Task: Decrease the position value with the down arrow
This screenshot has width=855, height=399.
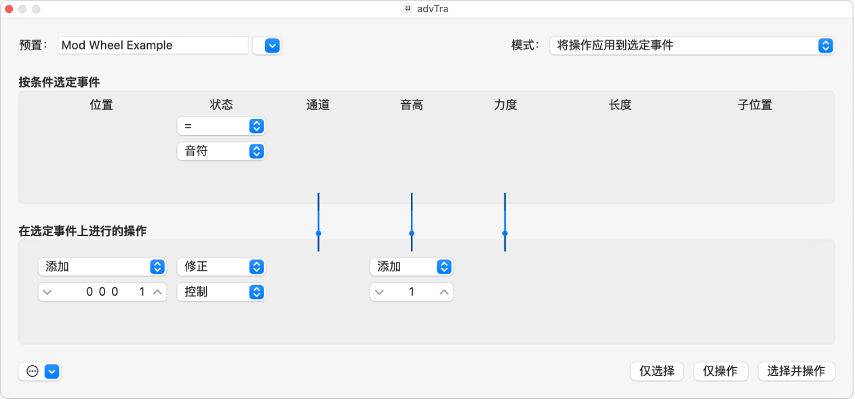Action: [x=47, y=292]
